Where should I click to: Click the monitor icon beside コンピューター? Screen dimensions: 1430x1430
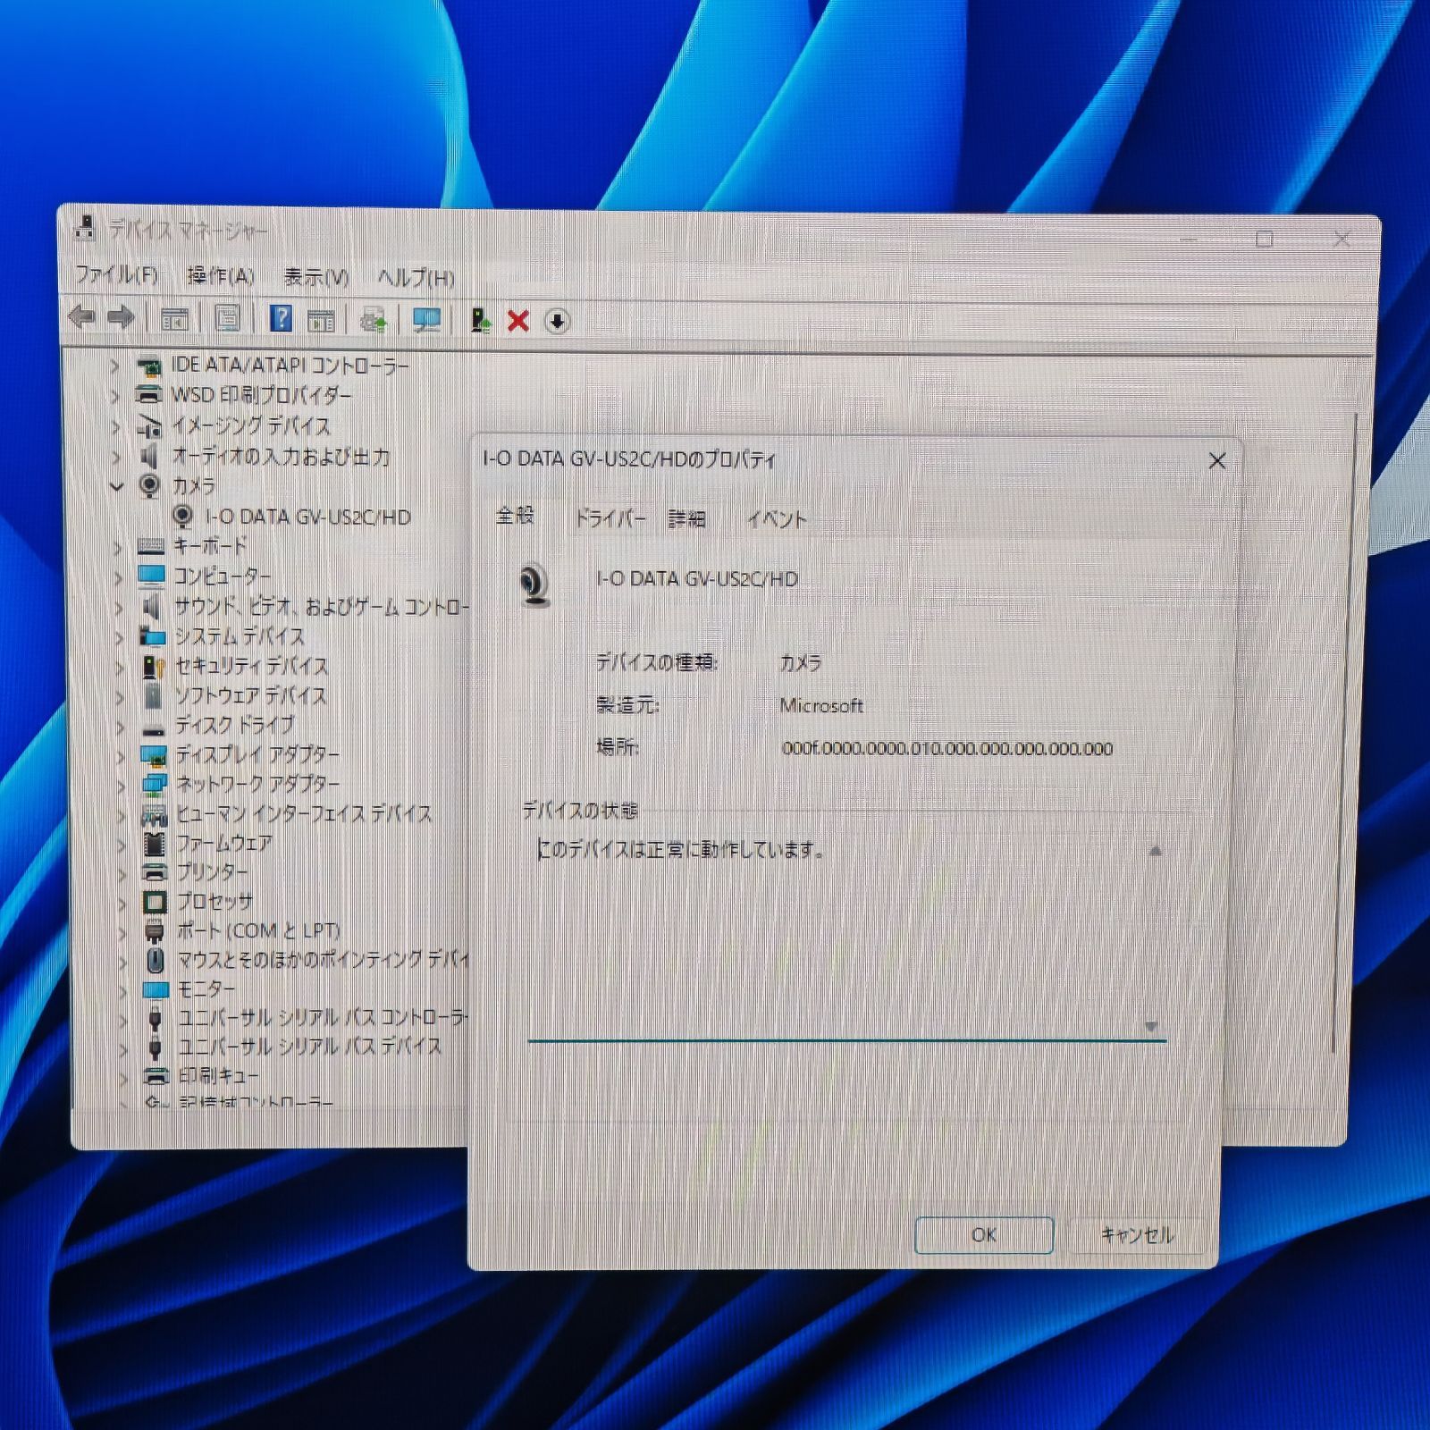point(152,576)
